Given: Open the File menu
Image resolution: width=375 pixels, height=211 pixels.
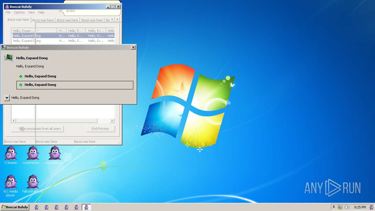Looking at the screenshot, I should pos(8,12).
